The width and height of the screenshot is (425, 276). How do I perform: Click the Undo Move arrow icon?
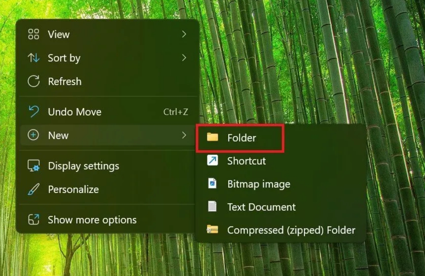tap(33, 112)
